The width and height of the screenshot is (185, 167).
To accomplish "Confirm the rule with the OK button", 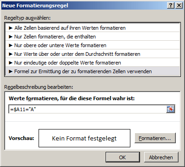I will 123,157.
